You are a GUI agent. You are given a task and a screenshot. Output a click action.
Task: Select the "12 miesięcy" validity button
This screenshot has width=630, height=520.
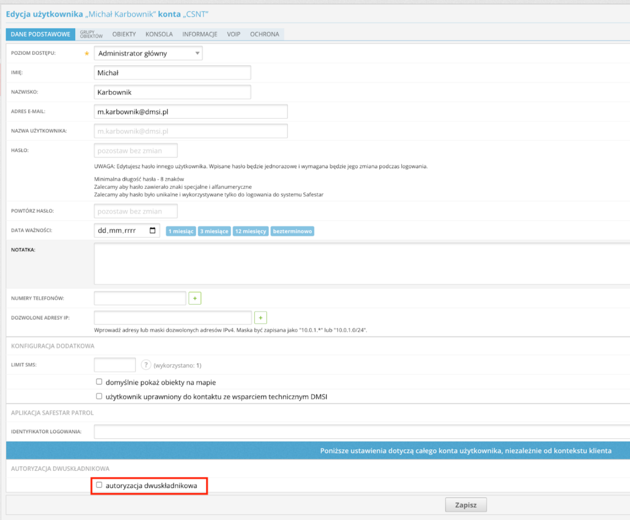(x=250, y=231)
